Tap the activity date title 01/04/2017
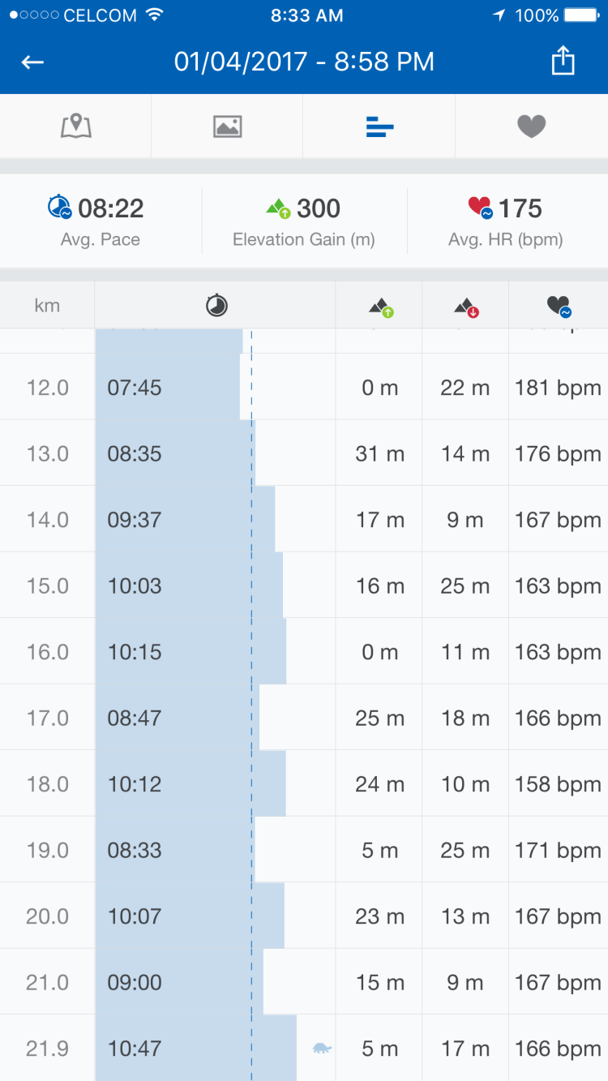The height and width of the screenshot is (1081, 608). coord(304,62)
